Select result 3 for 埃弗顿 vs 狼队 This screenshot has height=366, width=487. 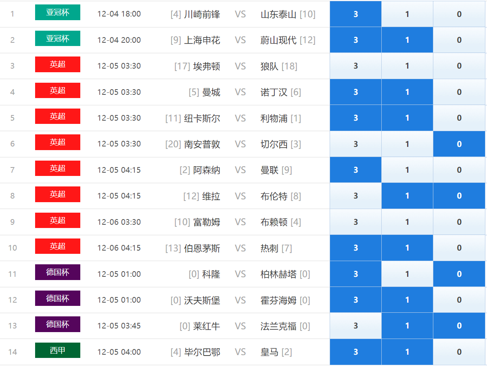pos(355,66)
